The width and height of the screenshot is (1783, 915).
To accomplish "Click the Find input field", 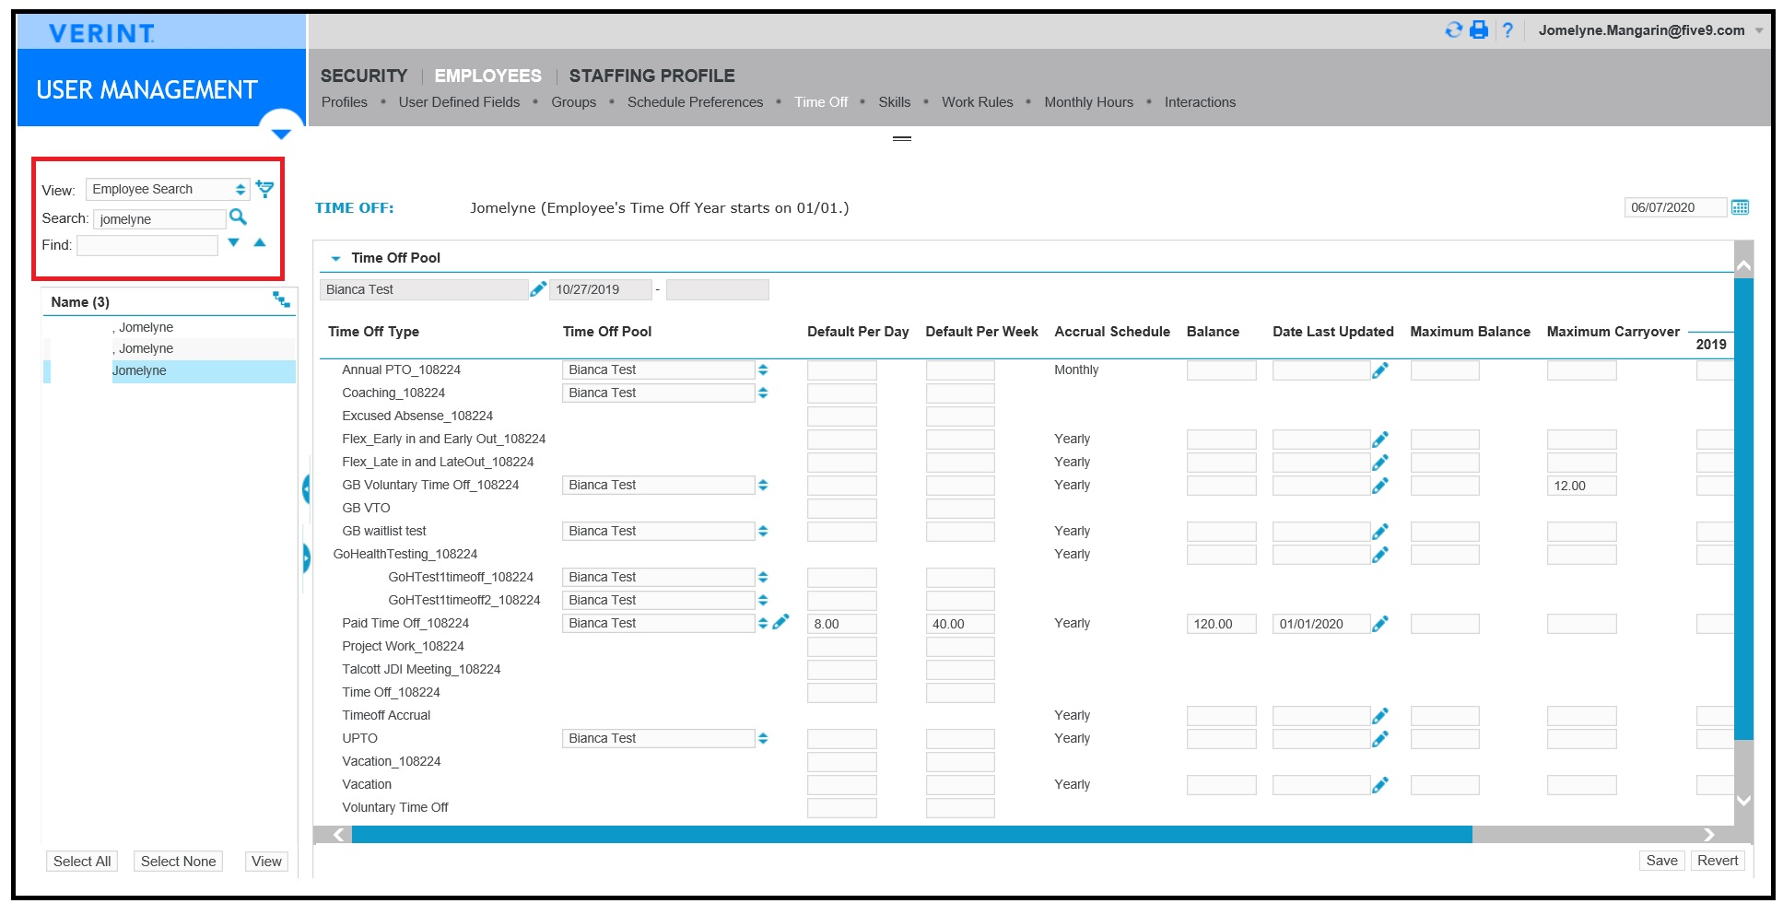I will click(147, 245).
